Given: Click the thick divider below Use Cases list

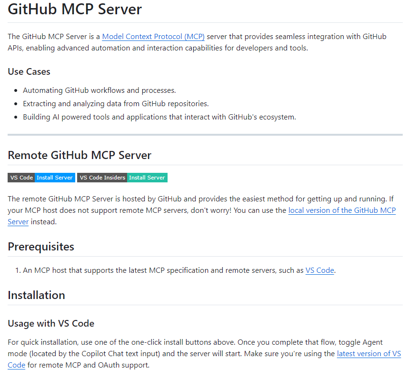Looking at the screenshot, I should coord(205,135).
